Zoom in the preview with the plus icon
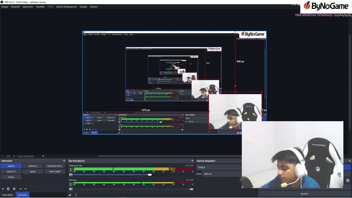The image size is (352, 198). click(14, 156)
